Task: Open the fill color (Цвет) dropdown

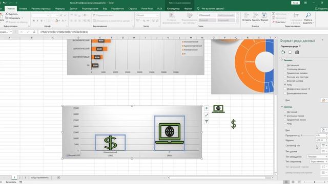Action: pyautogui.click(x=324, y=100)
